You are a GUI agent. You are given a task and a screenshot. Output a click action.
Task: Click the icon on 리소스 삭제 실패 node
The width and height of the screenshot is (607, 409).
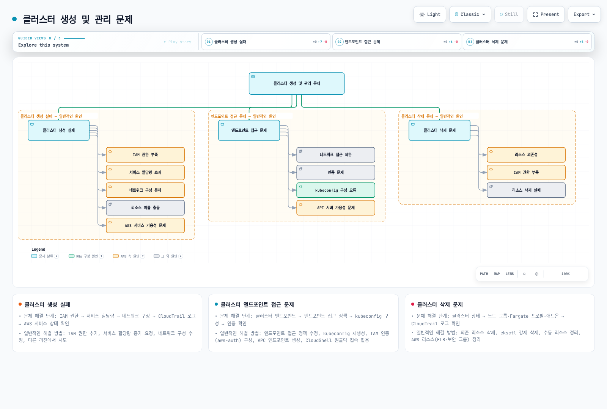pos(491,187)
